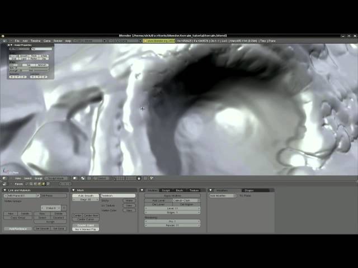The height and width of the screenshot is (268, 358).
Task: Collapse the Link and Materials panel
Action: (5, 190)
